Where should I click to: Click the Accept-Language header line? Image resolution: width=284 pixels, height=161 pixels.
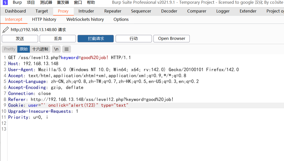(104, 82)
